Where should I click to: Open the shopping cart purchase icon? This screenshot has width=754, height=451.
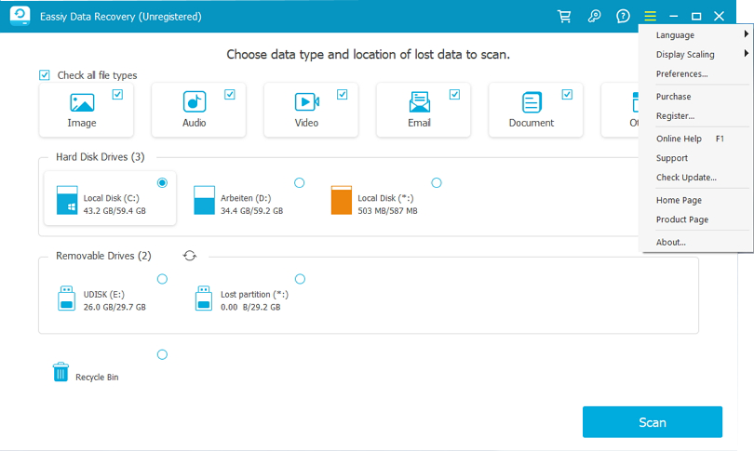tap(564, 17)
